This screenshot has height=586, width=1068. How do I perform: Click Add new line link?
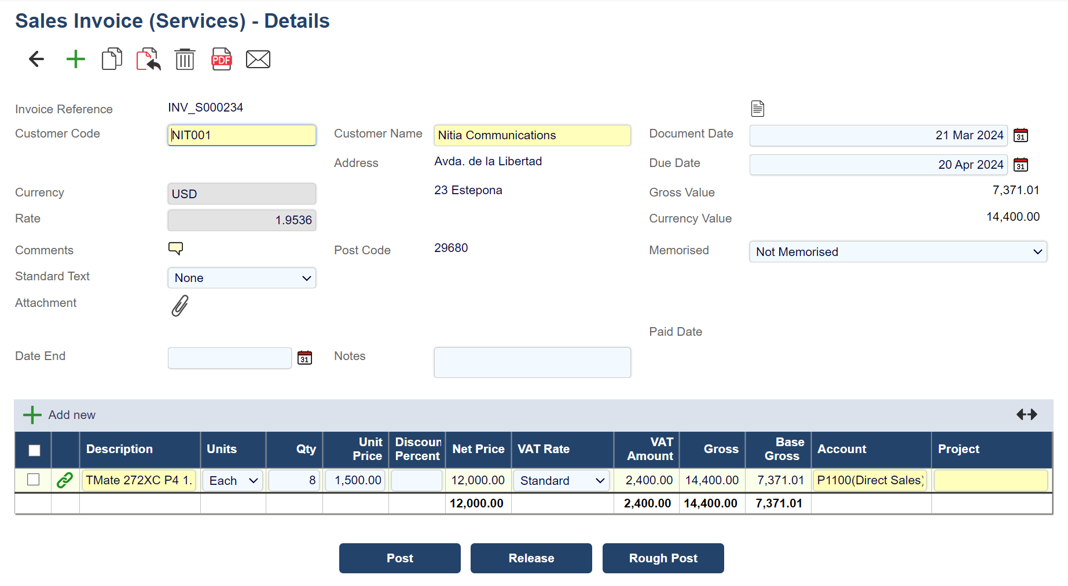point(60,415)
